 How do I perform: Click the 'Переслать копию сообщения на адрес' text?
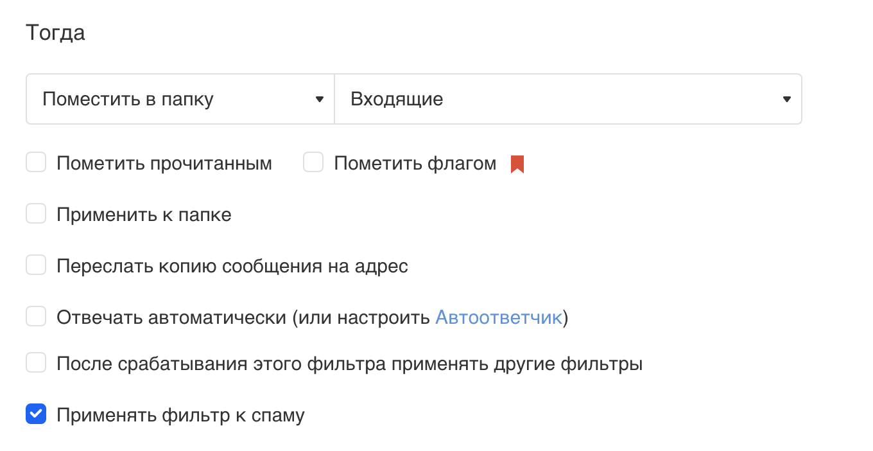(x=232, y=266)
